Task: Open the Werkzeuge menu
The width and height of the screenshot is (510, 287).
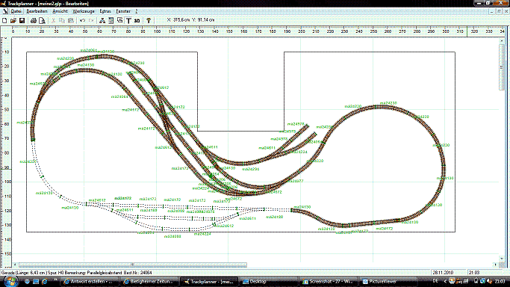Action: click(x=84, y=11)
